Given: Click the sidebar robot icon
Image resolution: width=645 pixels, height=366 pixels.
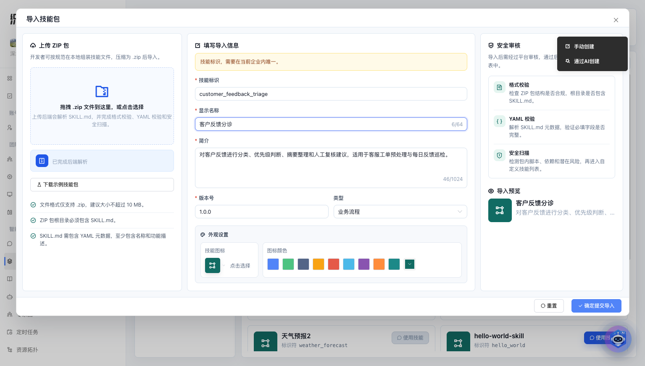Looking at the screenshot, I should (10, 297).
